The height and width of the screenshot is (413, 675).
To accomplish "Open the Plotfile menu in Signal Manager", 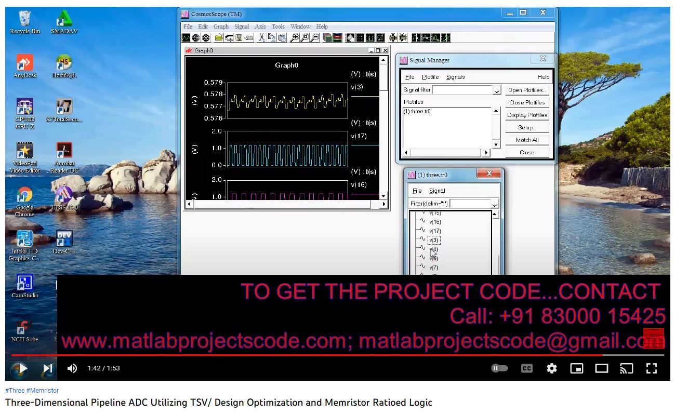I will coord(430,77).
